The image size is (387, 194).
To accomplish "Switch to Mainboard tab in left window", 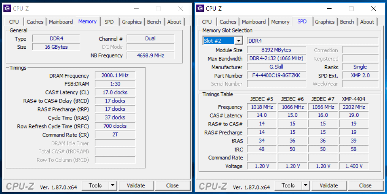I will pos(61,22).
